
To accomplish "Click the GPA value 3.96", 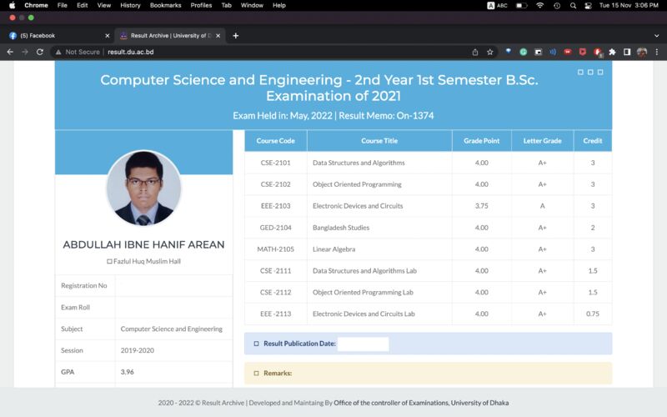I will point(128,372).
